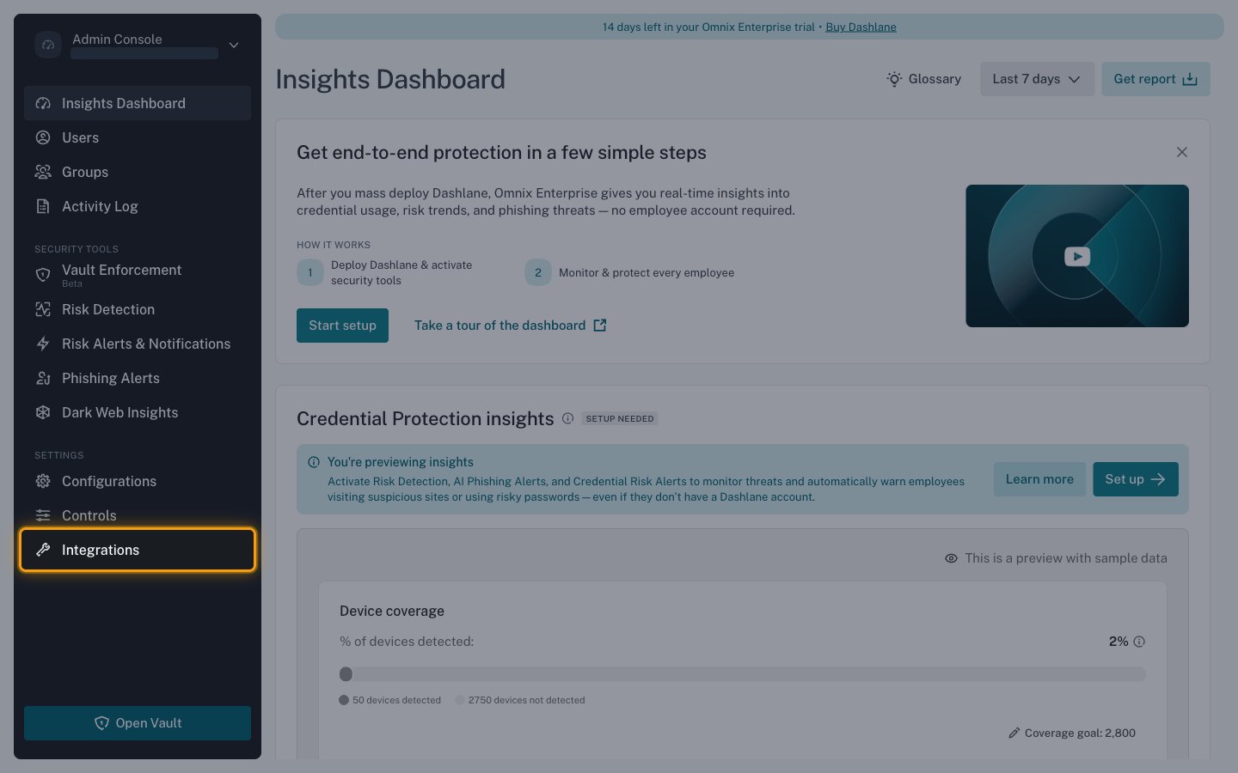Image resolution: width=1238 pixels, height=773 pixels.
Task: Click Buy Dashlane link in trial banner
Action: (861, 27)
